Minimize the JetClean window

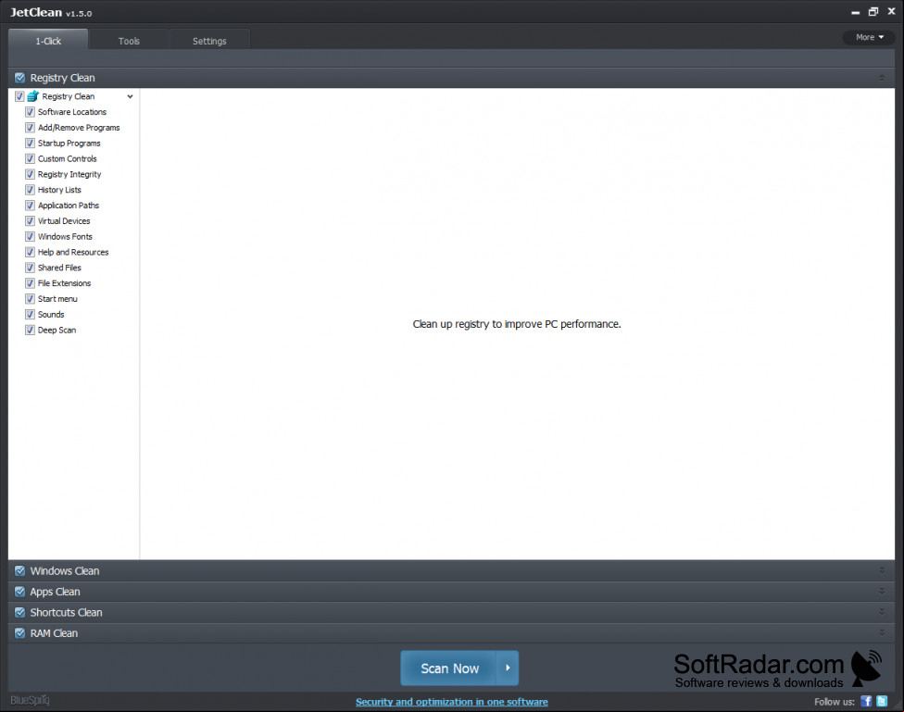tap(856, 11)
